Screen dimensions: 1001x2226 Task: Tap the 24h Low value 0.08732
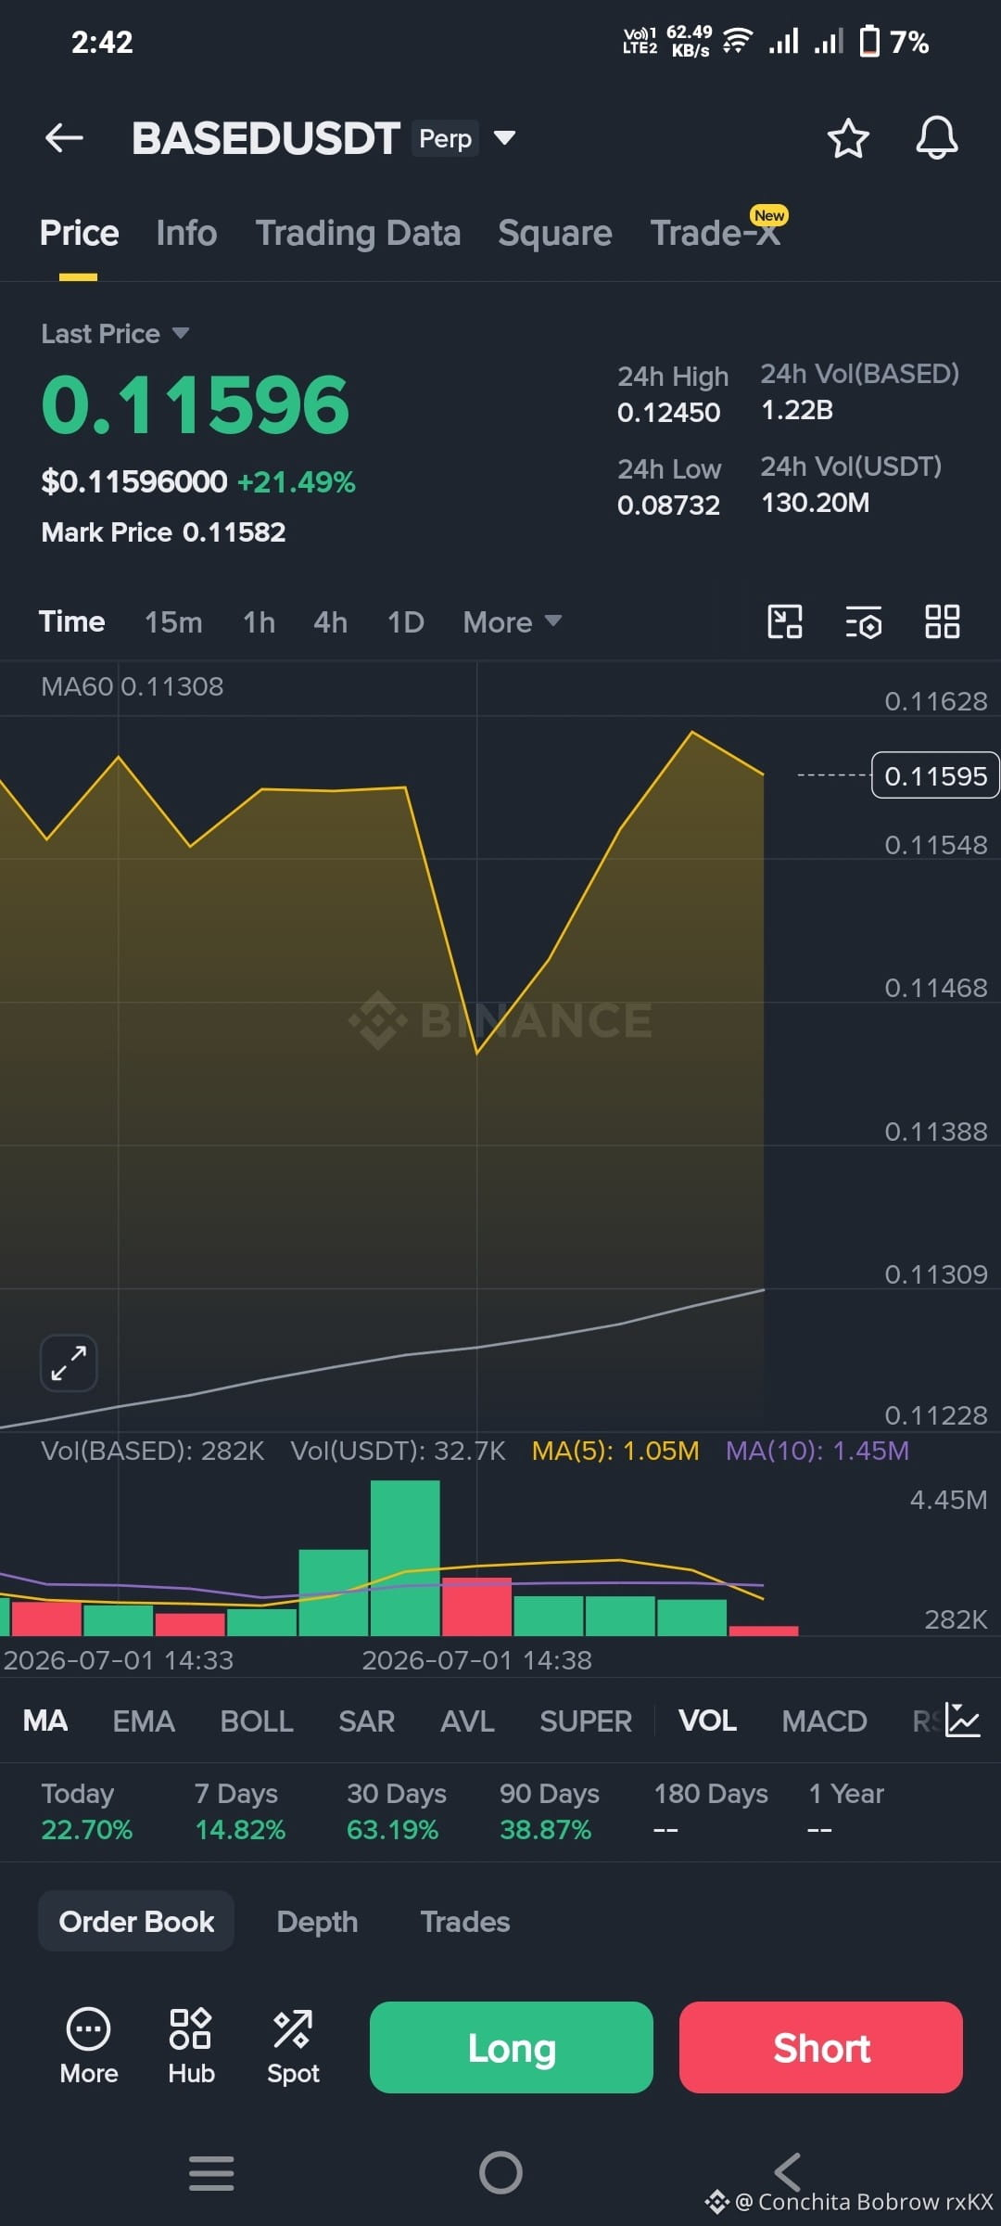click(x=668, y=505)
